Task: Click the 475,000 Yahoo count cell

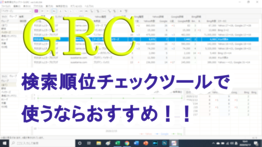Action: point(150,35)
